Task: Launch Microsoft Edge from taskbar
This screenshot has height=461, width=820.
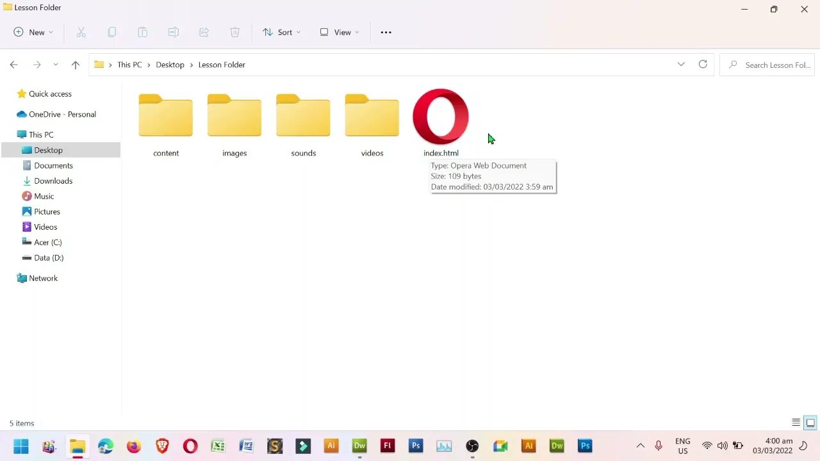Action: coord(106,446)
